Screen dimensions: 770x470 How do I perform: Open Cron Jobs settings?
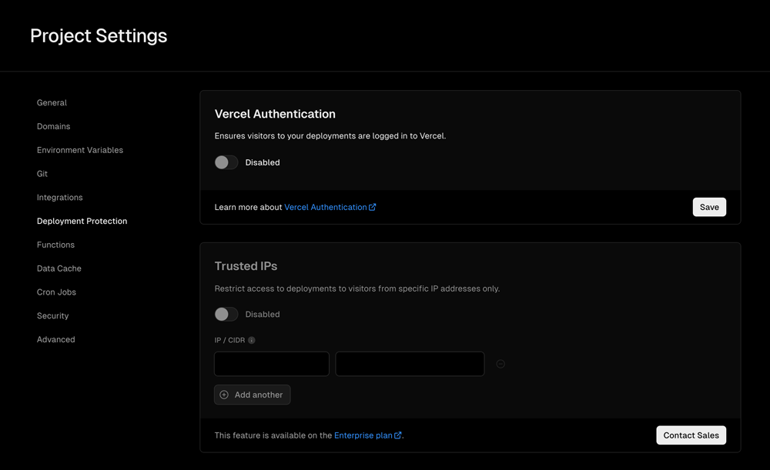56,292
